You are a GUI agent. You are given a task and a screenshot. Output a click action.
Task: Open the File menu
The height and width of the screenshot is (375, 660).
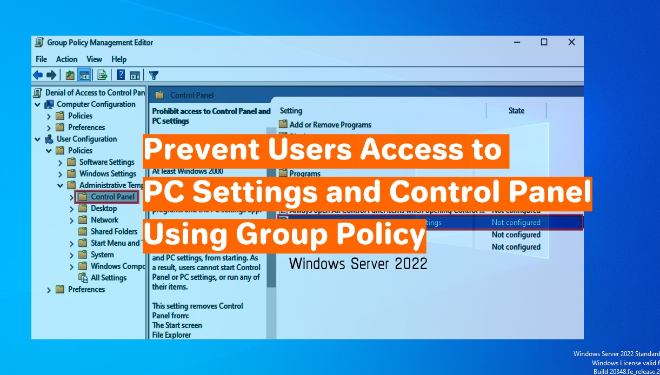(x=41, y=59)
